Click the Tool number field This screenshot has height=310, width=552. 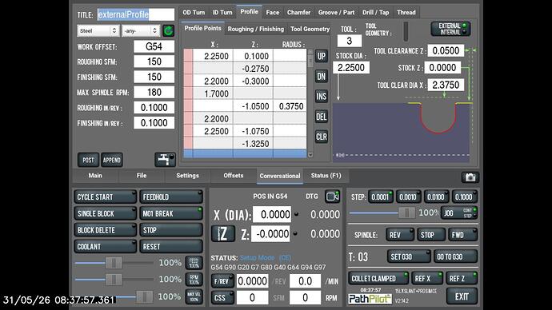pyautogui.click(x=350, y=41)
